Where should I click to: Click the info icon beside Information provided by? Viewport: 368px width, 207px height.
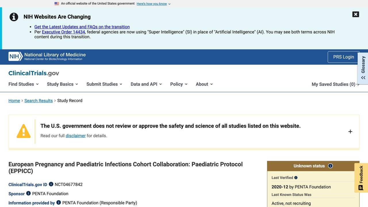(x=59, y=203)
